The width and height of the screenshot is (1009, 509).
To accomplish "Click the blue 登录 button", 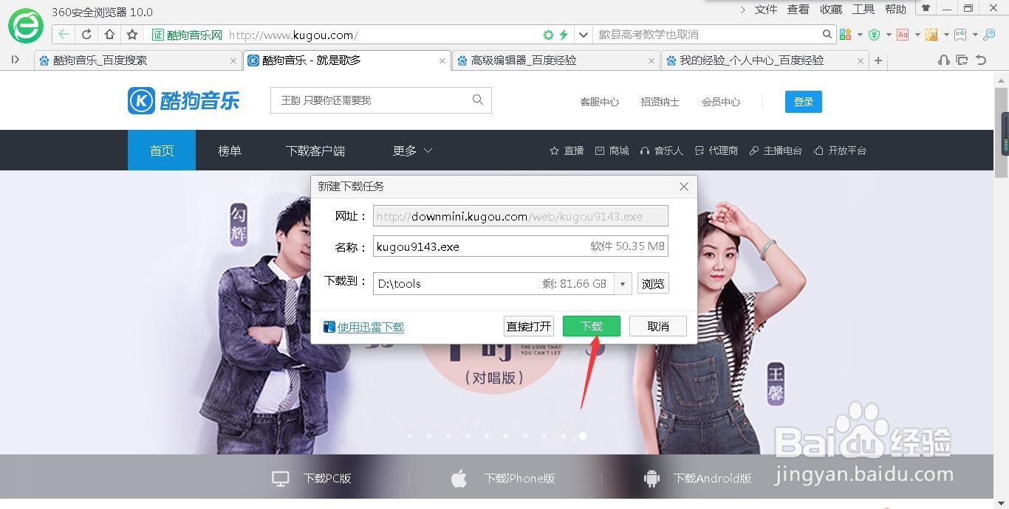I will (804, 102).
